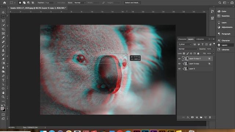Select the Hand tool
The image size is (235, 132).
(3, 93)
